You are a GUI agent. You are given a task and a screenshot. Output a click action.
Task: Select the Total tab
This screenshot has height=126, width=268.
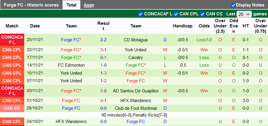[x=71, y=5]
